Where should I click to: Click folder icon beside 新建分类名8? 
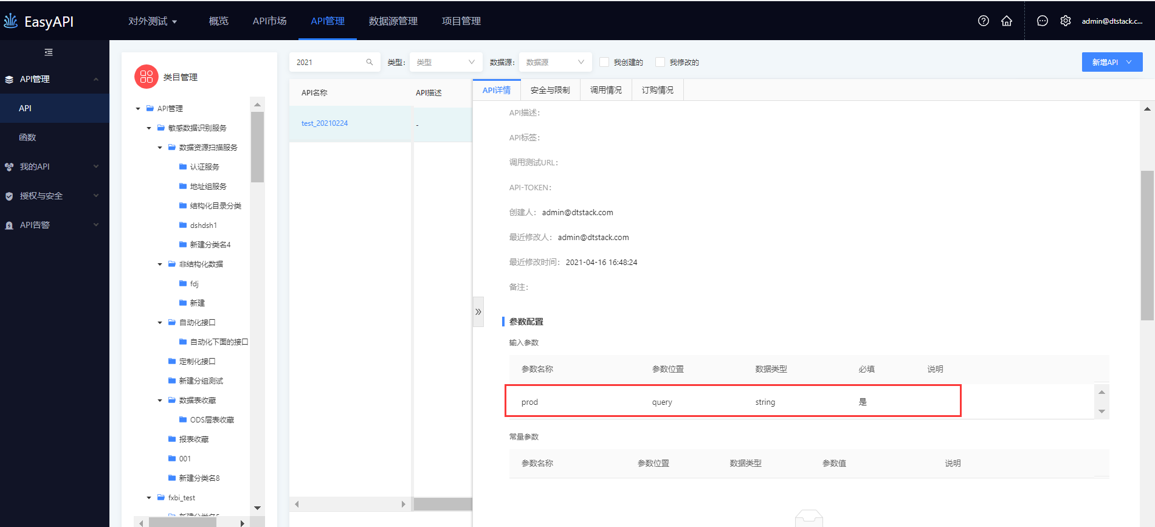[172, 478]
